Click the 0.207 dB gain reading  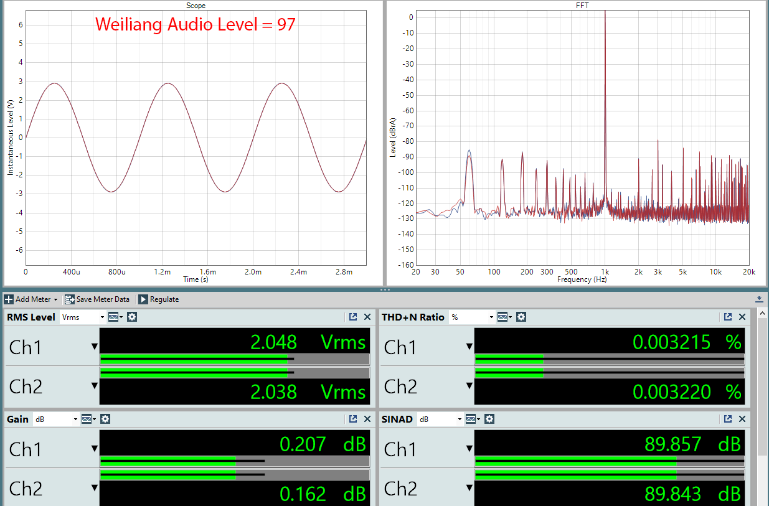point(323,444)
